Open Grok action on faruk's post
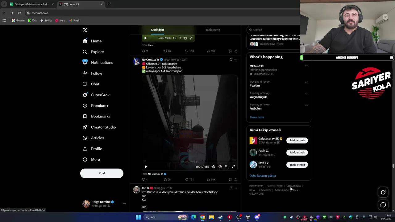The image size is (395, 222). coord(231,188)
